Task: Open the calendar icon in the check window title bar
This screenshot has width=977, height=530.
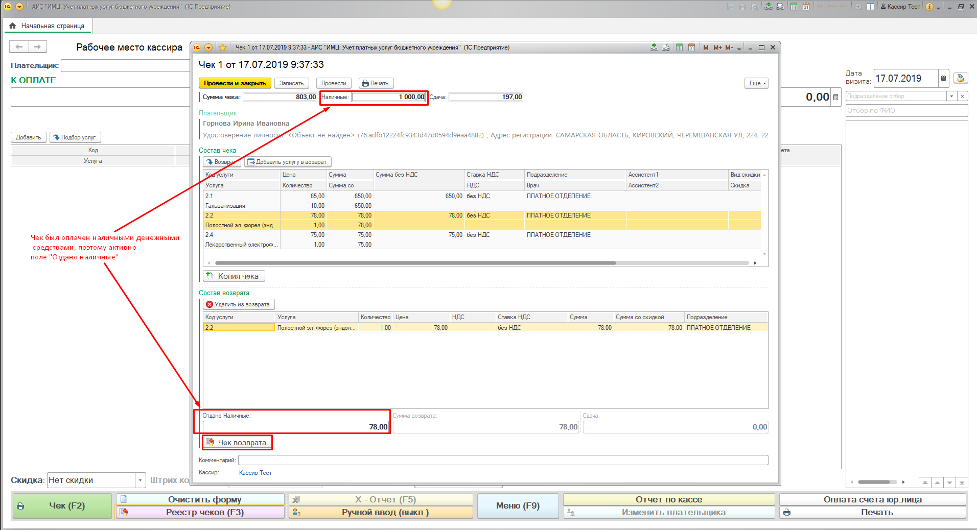Action: pyautogui.click(x=691, y=47)
